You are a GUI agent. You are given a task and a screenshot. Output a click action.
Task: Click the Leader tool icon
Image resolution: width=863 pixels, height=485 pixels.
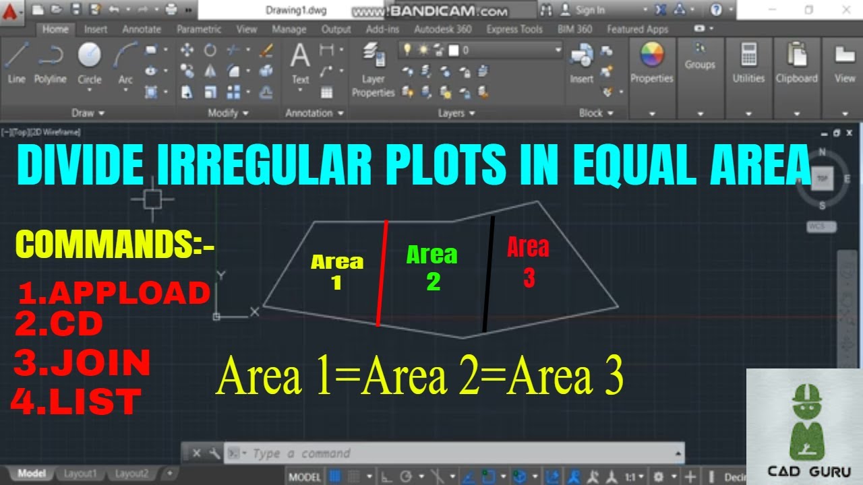pos(327,71)
